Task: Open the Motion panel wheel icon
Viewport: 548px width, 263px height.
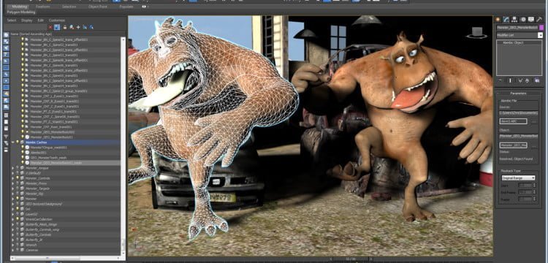Action: pos(523,19)
